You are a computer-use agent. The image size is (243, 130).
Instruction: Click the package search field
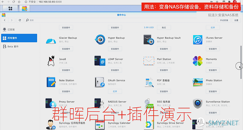(120, 20)
